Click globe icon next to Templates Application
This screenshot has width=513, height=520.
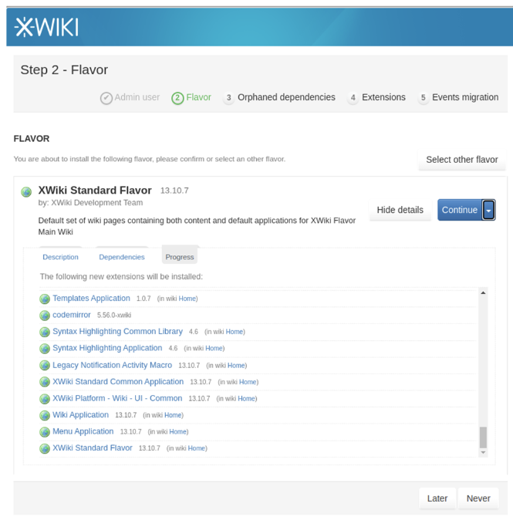[x=45, y=299]
